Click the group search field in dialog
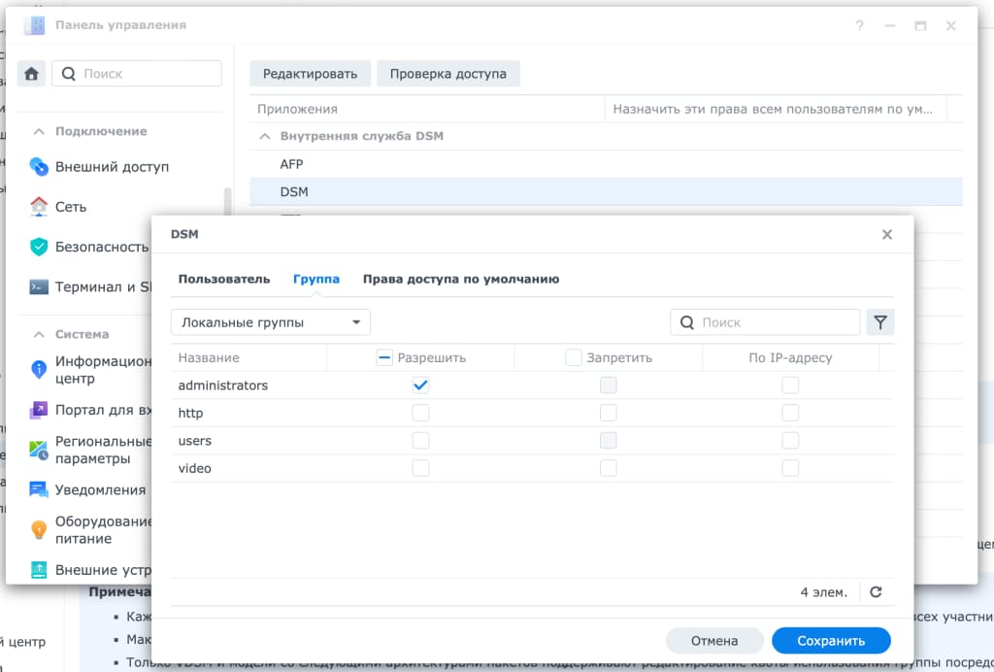The width and height of the screenshot is (994, 672). point(765,322)
